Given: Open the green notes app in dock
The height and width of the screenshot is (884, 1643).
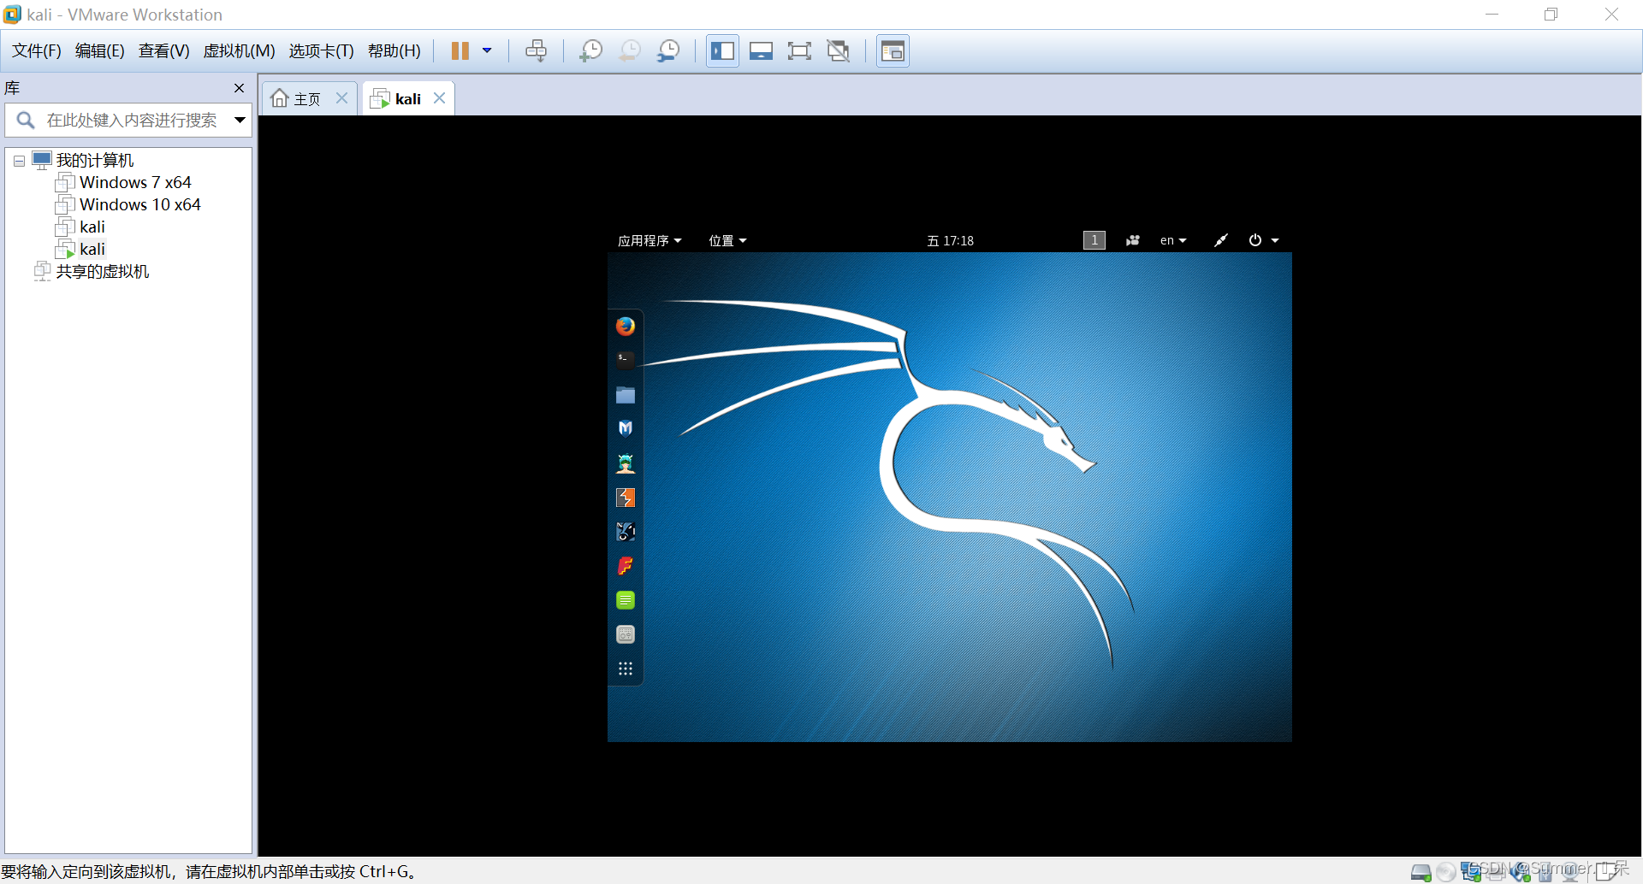Looking at the screenshot, I should point(626,600).
